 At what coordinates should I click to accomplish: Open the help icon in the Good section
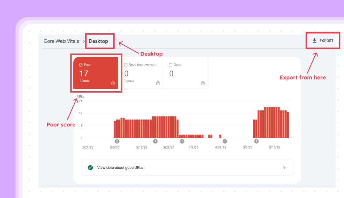pos(203,83)
